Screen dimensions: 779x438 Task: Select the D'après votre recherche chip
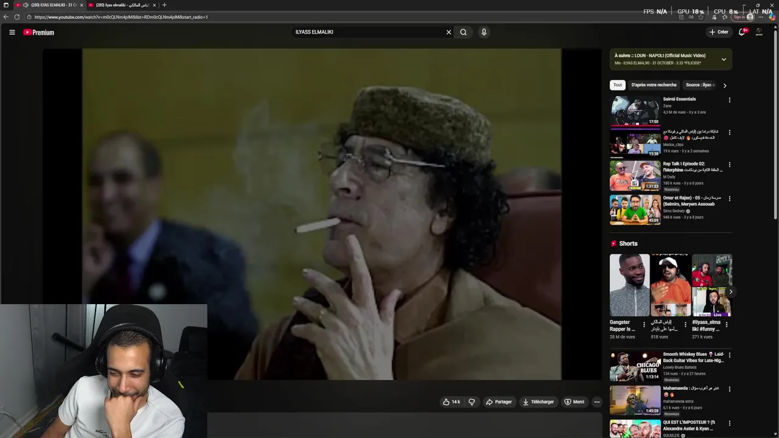654,85
